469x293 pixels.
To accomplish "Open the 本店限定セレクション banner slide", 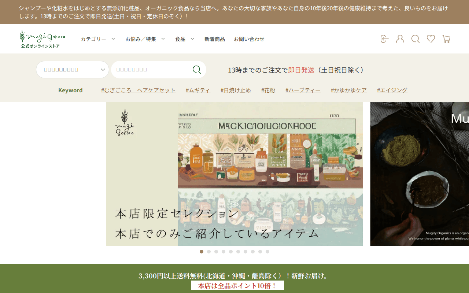I will pyautogui.click(x=234, y=174).
